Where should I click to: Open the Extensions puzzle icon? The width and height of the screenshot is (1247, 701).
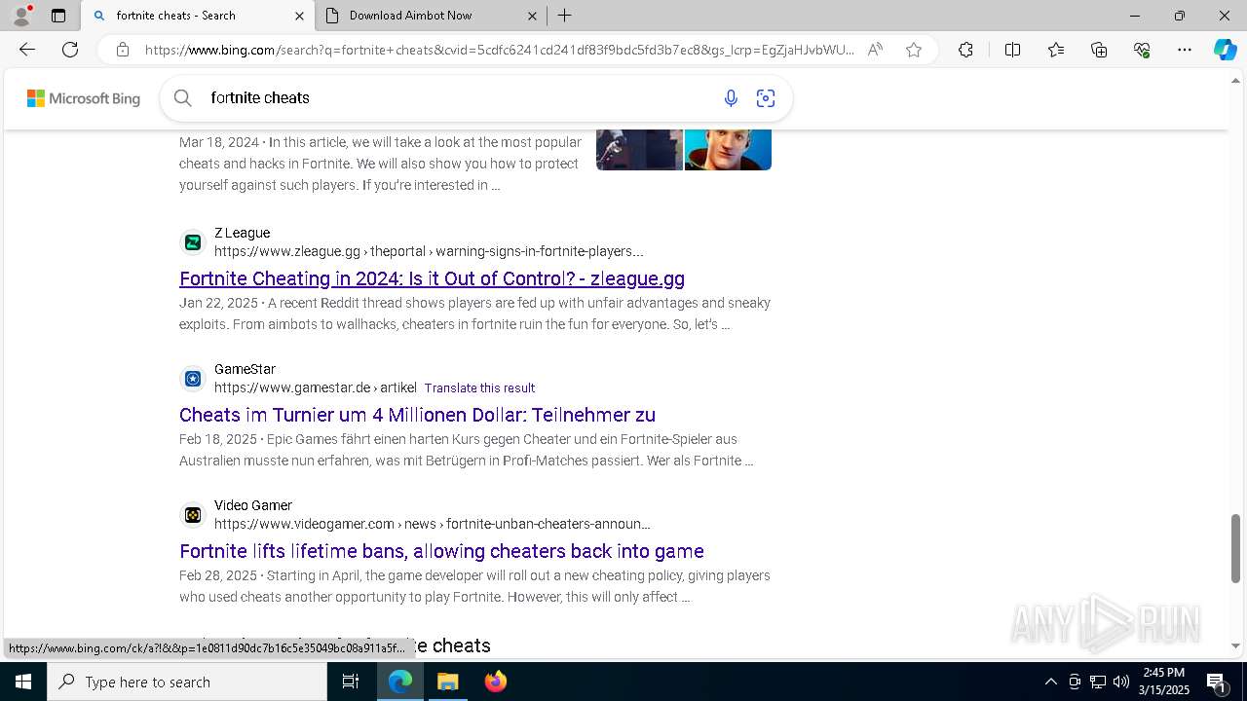click(x=965, y=50)
